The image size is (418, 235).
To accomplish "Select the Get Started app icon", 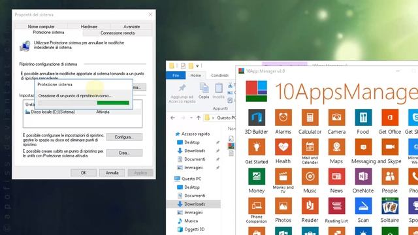I will pyautogui.click(x=257, y=147).
